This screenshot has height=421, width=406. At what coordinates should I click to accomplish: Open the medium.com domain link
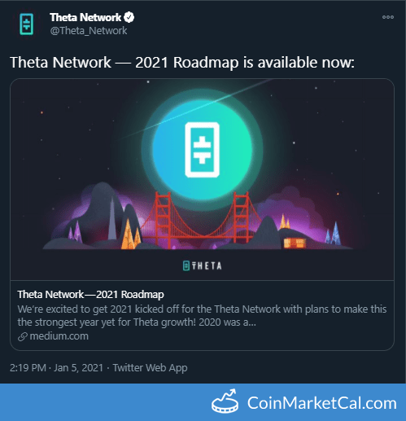tap(59, 336)
